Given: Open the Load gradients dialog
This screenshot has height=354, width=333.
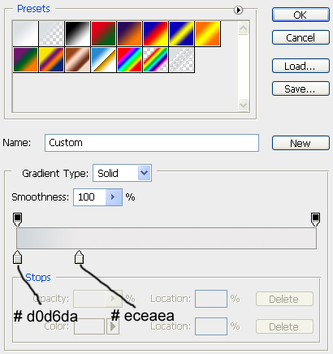Looking at the screenshot, I should pyautogui.click(x=301, y=66).
